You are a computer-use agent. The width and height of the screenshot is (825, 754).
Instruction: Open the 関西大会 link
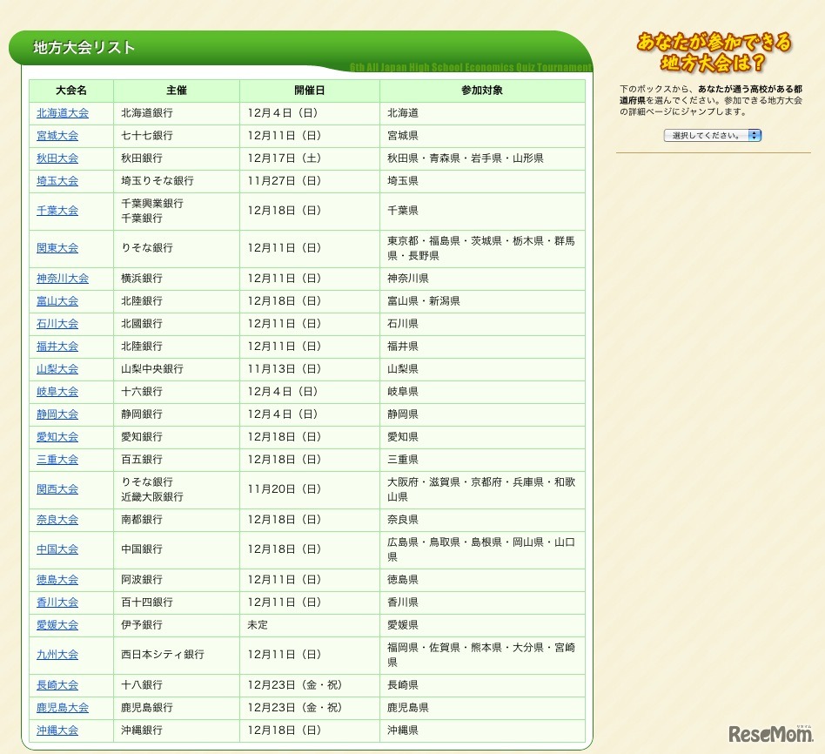click(x=57, y=489)
